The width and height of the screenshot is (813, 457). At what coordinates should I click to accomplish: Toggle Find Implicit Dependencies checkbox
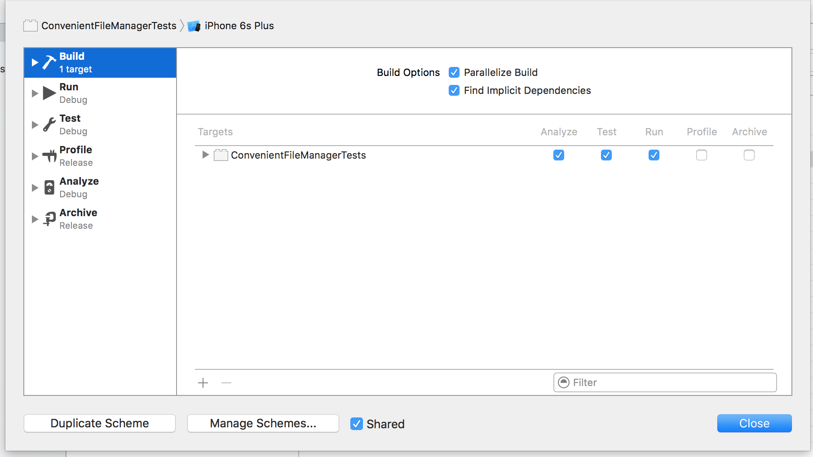click(454, 90)
